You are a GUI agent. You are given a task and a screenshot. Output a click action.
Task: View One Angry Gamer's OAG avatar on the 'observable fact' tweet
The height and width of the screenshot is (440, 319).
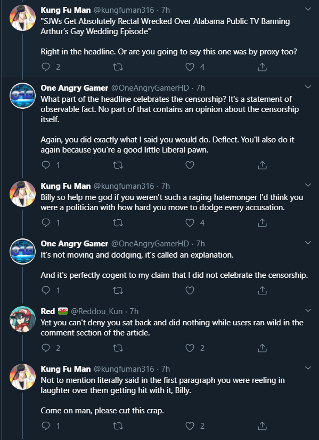click(22, 95)
